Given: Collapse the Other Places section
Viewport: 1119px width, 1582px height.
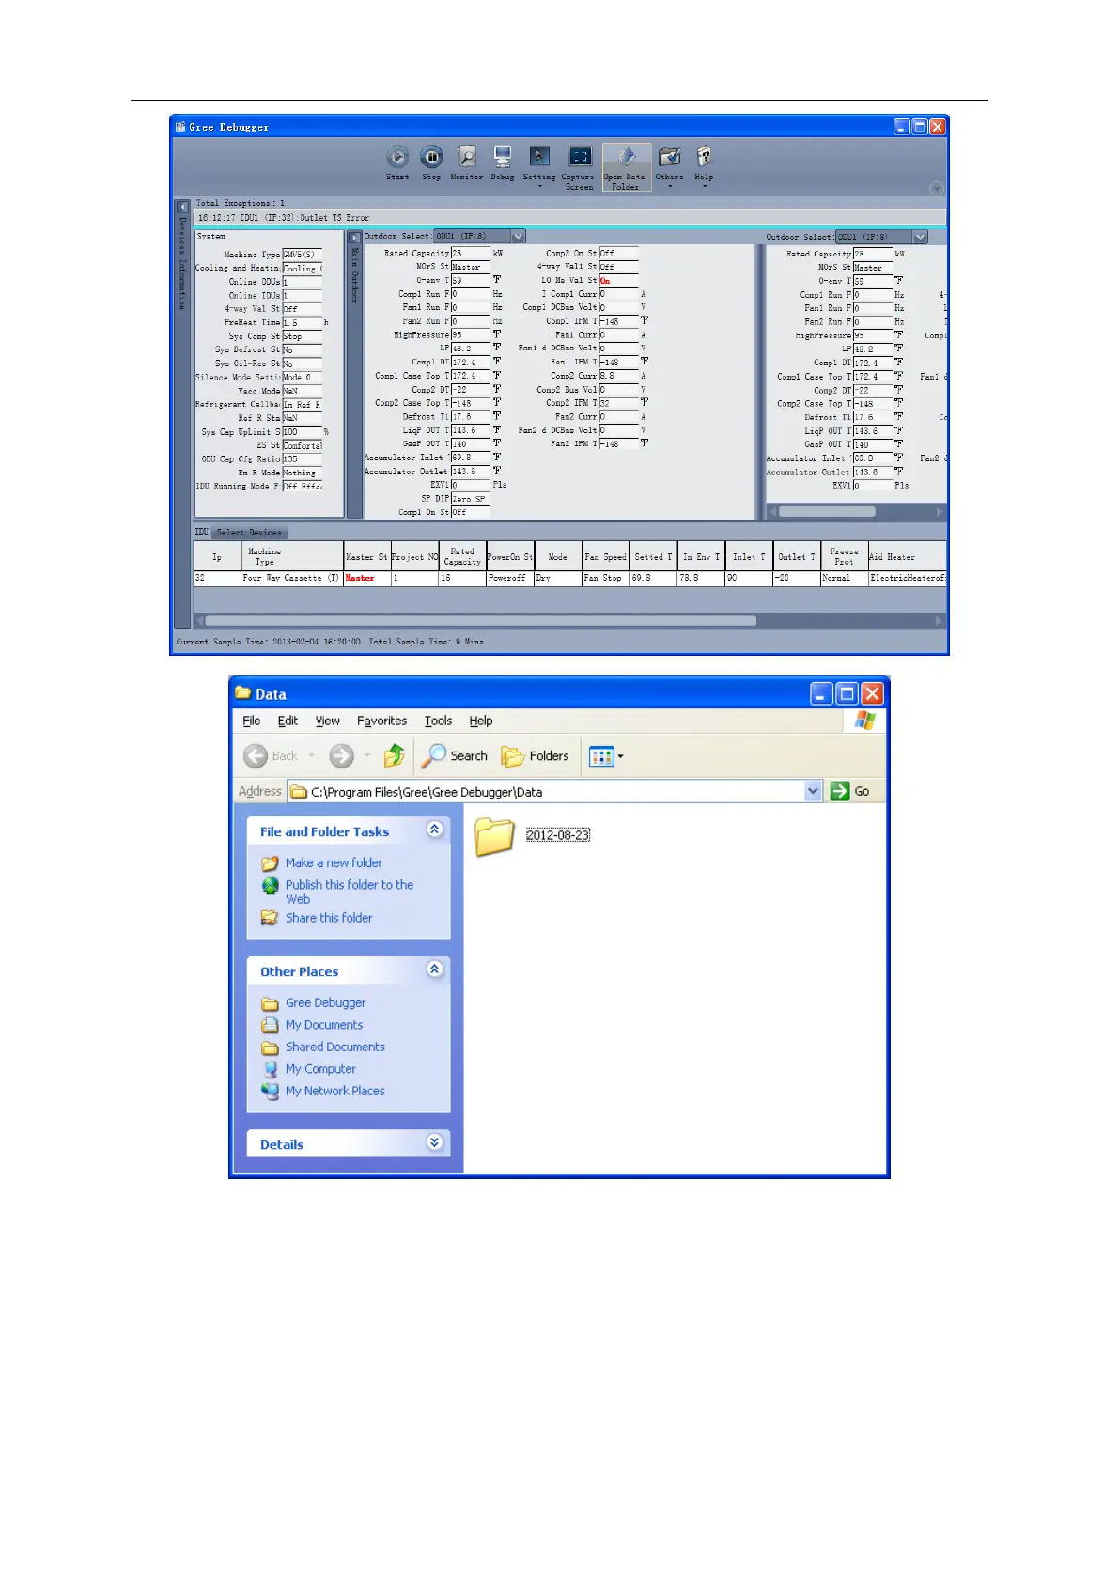Looking at the screenshot, I should pos(434,969).
